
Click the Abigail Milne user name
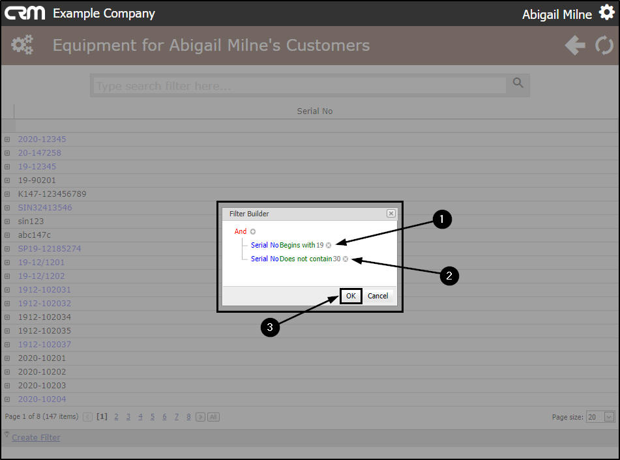557,14
